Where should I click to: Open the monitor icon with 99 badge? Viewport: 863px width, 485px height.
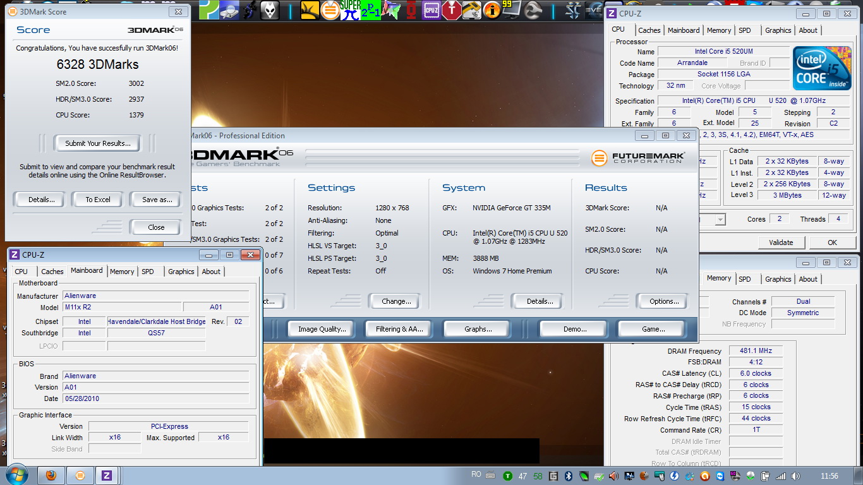[x=512, y=10]
